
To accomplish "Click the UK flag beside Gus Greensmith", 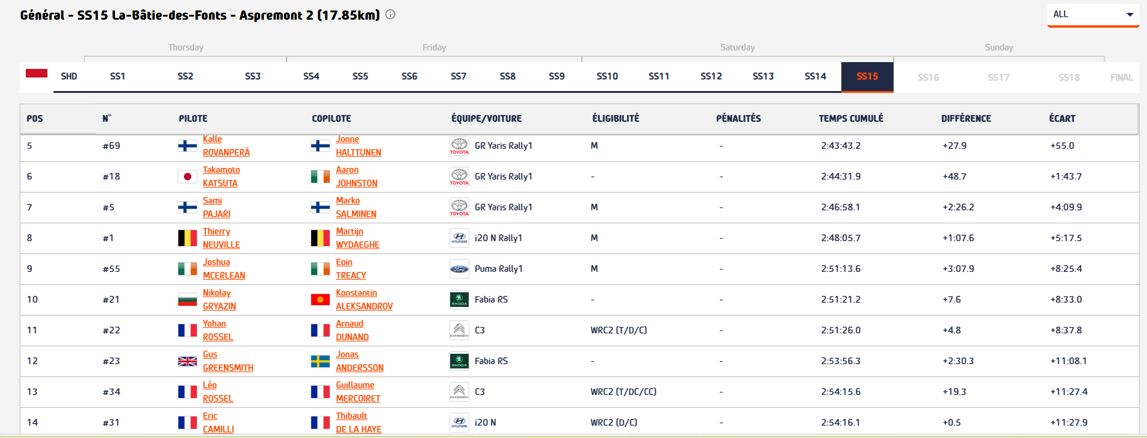I will [187, 361].
